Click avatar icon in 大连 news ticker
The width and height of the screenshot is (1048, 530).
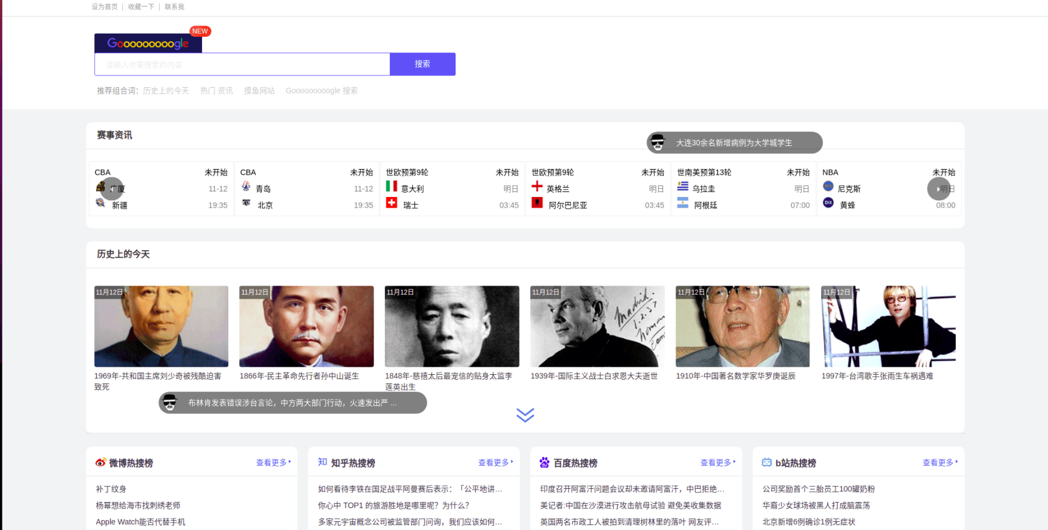pos(658,143)
